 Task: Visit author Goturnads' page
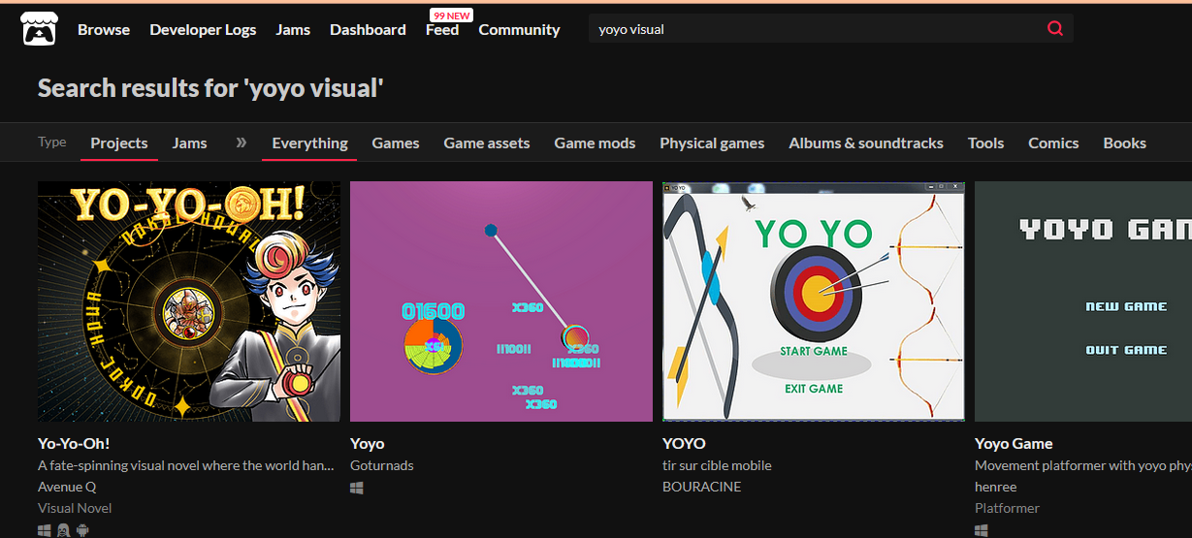pos(381,465)
